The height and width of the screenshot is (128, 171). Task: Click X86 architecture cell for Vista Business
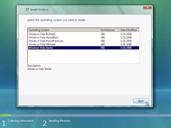(103, 34)
